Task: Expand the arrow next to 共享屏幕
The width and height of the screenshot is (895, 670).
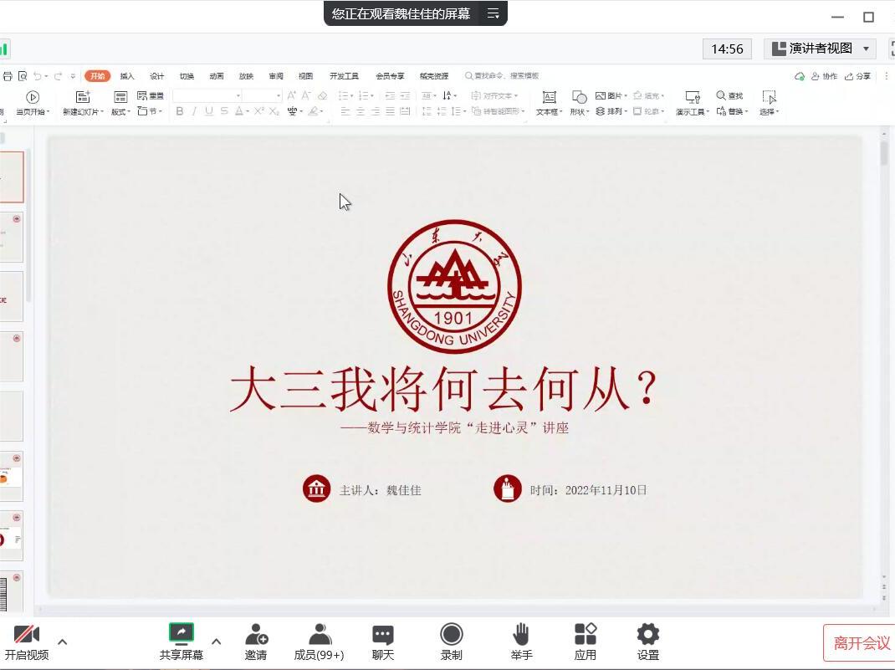Action: point(216,642)
